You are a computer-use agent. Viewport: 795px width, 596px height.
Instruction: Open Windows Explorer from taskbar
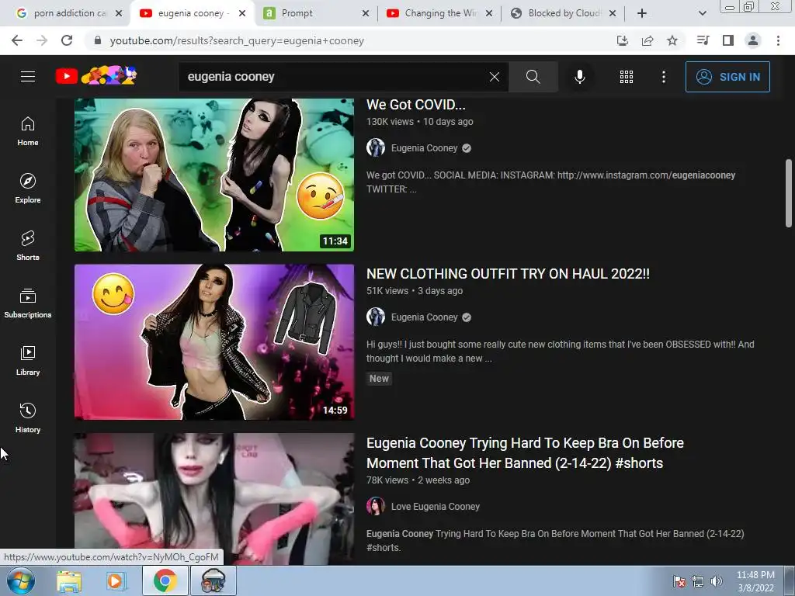point(69,580)
